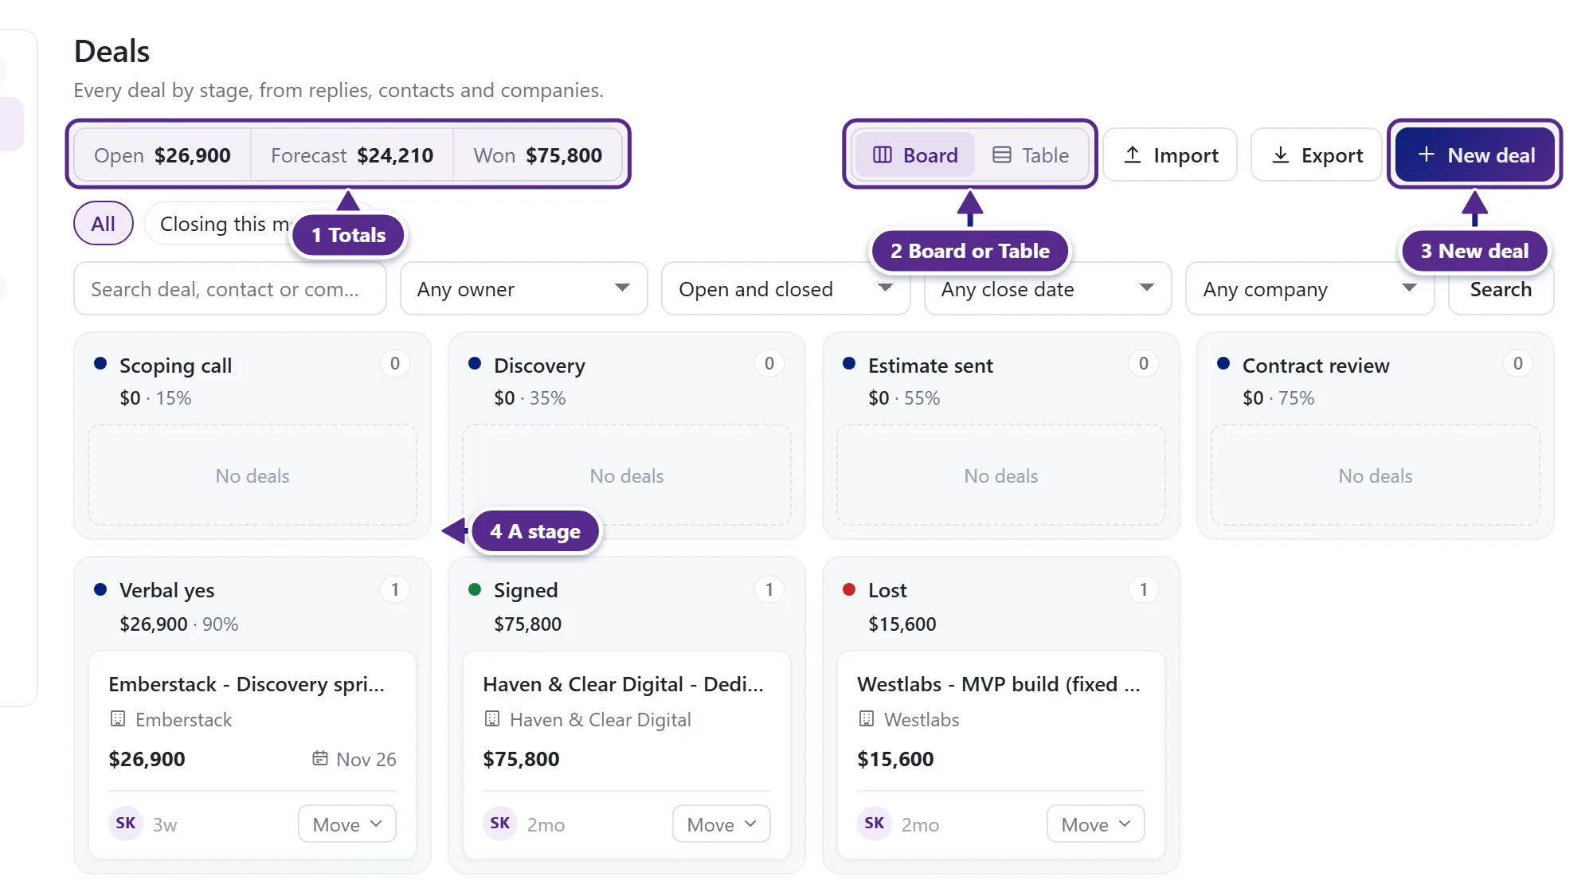Click the Contract review stage header
Image resolution: width=1593 pixels, height=892 pixels.
point(1316,366)
